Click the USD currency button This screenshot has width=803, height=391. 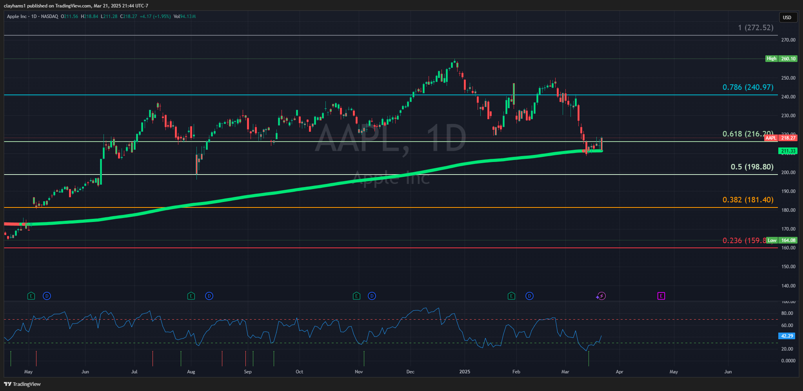787,17
